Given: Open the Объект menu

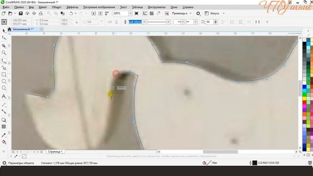Looking at the screenshot, I should (57, 7).
